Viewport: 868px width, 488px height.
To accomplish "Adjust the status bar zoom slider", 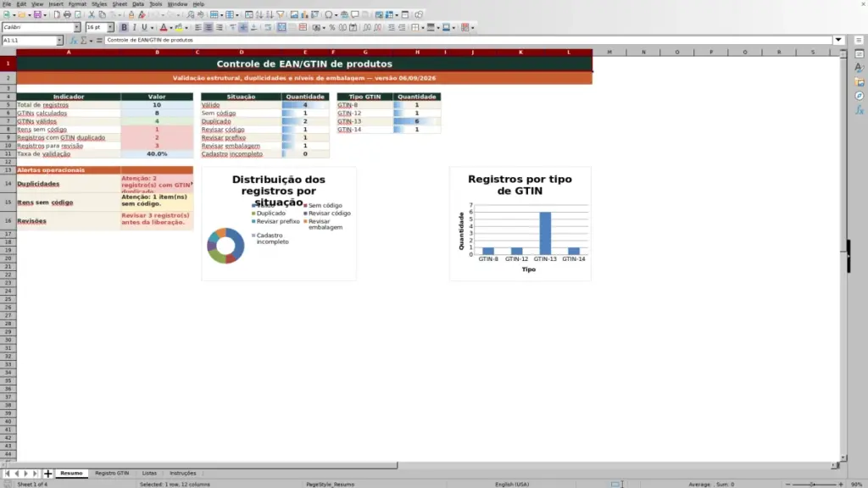I will [x=813, y=484].
